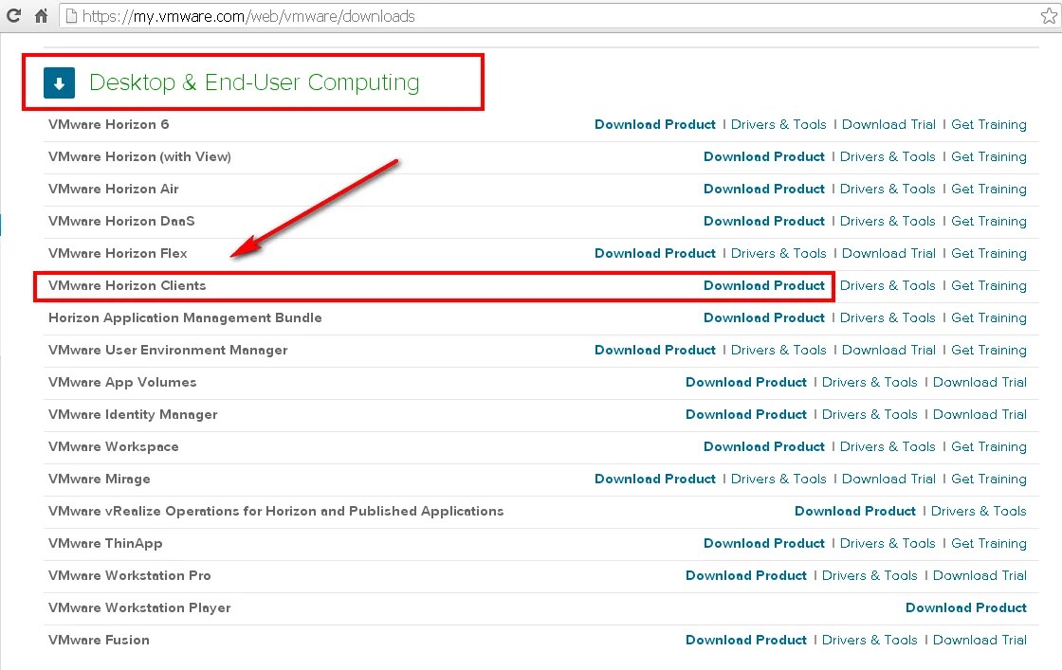Drivers & Tools for Horizon Application Management Bundle
The height and width of the screenshot is (670, 1062).
(x=888, y=318)
